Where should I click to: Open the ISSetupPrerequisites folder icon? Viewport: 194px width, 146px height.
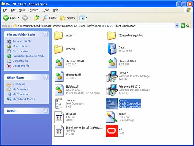point(112,36)
